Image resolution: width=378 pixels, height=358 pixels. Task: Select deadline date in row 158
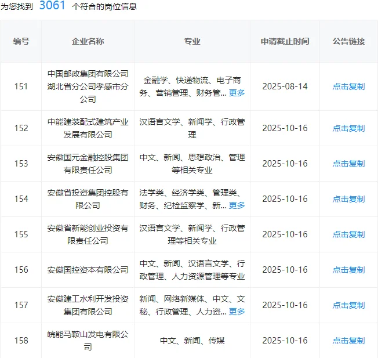tap(285, 341)
